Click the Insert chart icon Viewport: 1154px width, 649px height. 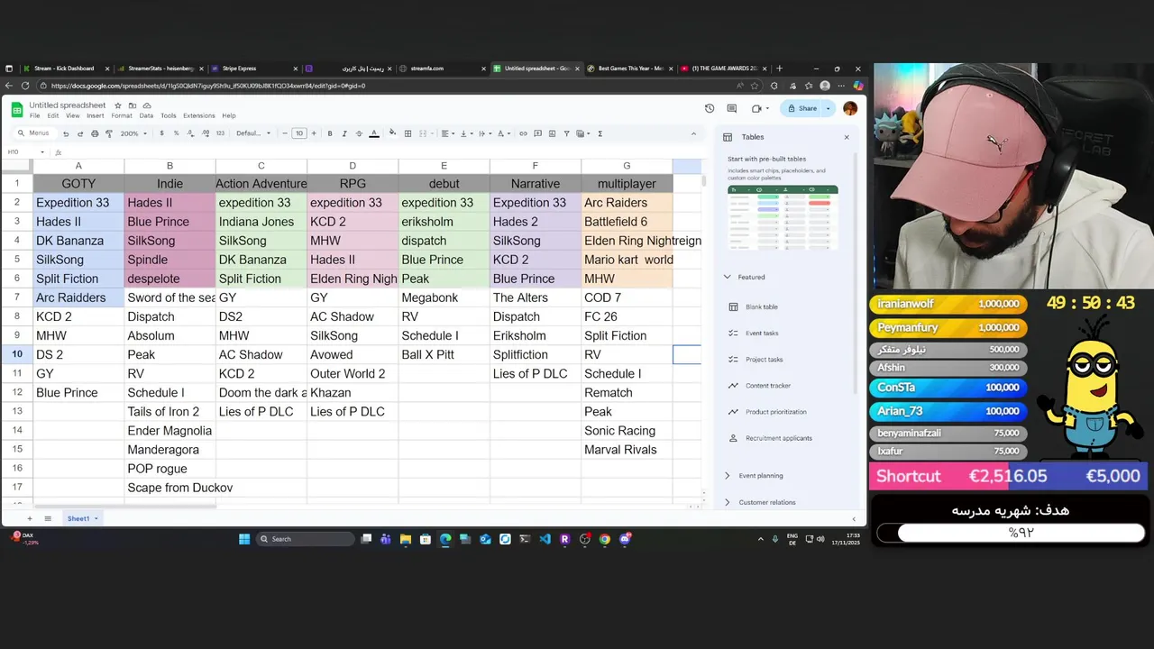pyautogui.click(x=552, y=133)
